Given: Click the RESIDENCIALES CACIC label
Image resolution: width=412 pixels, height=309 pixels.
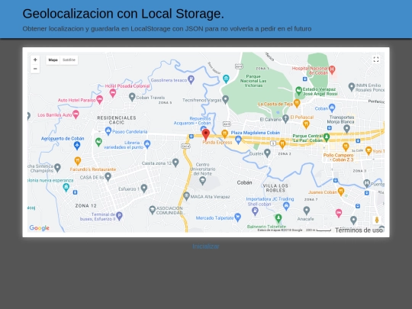Looking at the screenshot, I should (x=117, y=120).
